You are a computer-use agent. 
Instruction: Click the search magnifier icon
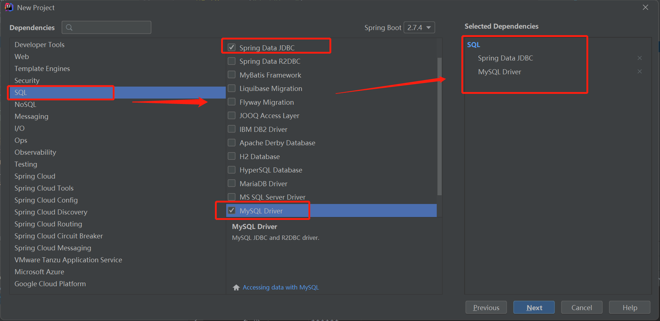69,28
